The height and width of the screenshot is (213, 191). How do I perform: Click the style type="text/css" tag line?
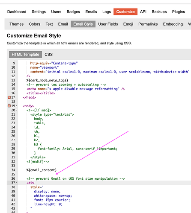pos(52,114)
